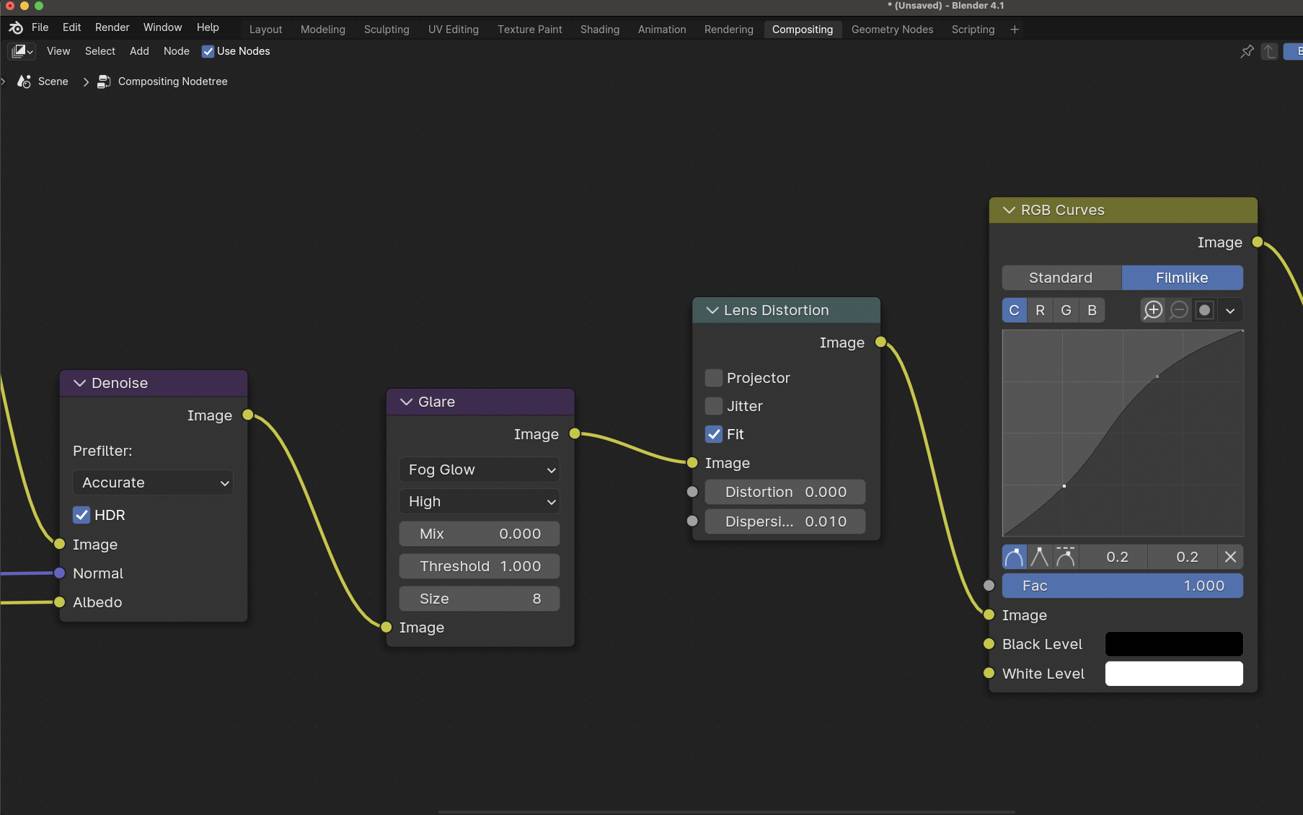
Task: Collapse the Lens Distortion node
Action: (x=712, y=310)
